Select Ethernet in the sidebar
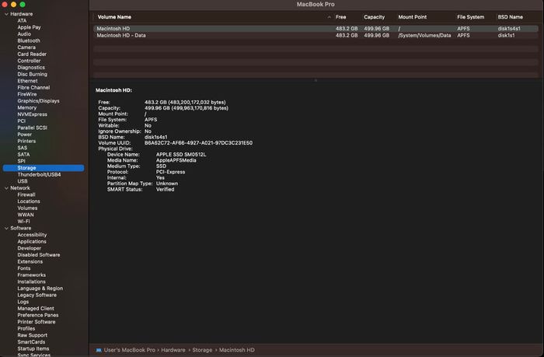This screenshot has height=357, width=544. tap(27, 81)
